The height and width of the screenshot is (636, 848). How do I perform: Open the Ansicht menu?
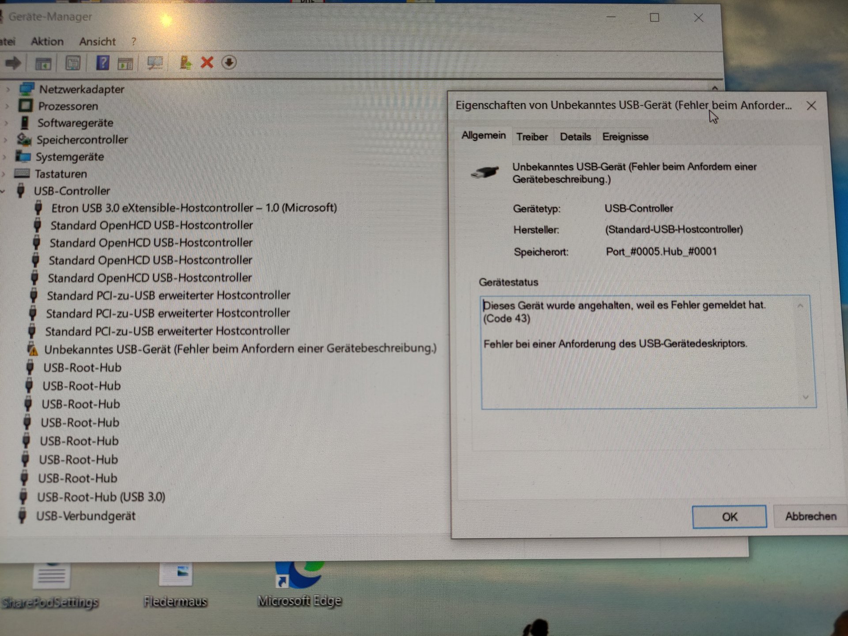coord(98,42)
